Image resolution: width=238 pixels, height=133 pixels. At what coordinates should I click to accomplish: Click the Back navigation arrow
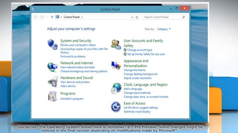36,17
